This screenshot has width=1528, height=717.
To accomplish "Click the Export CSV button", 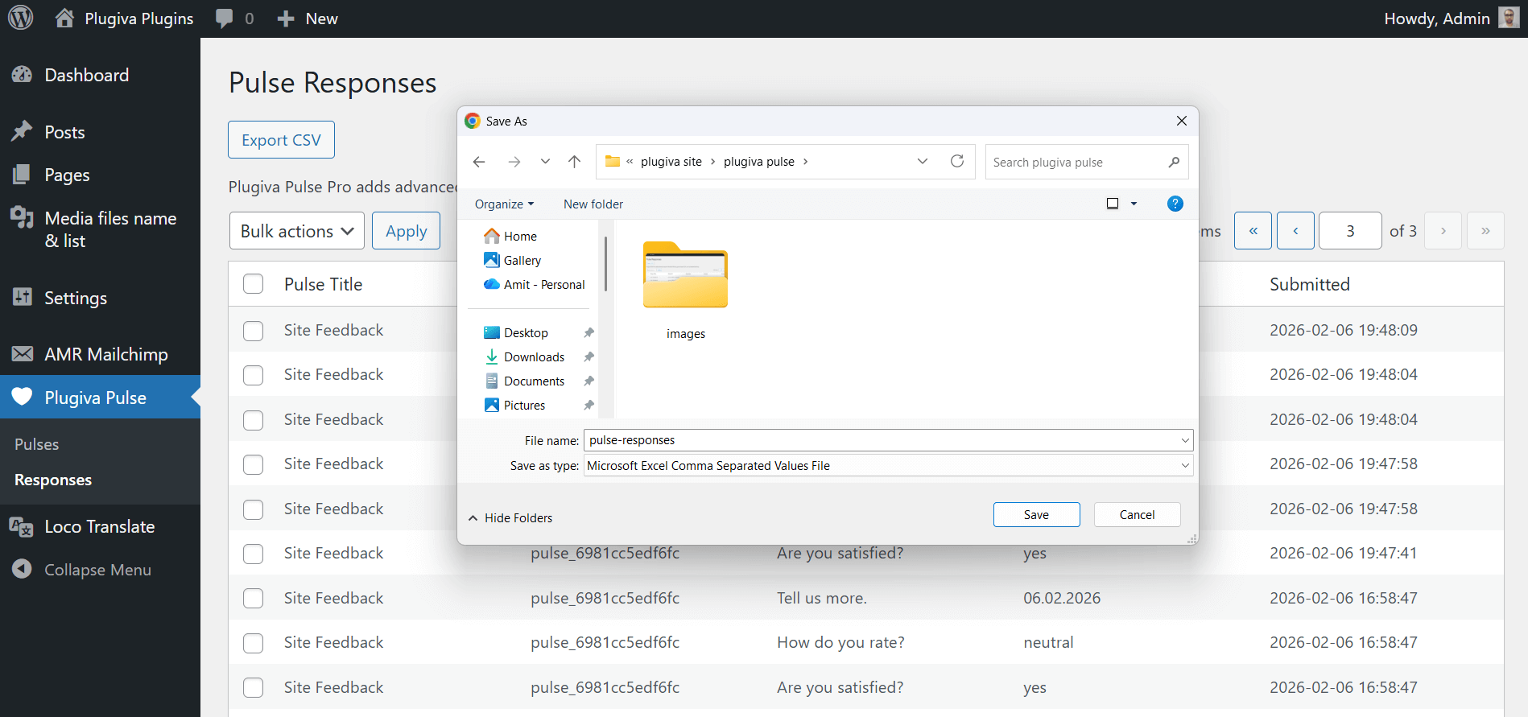I will 281,140.
